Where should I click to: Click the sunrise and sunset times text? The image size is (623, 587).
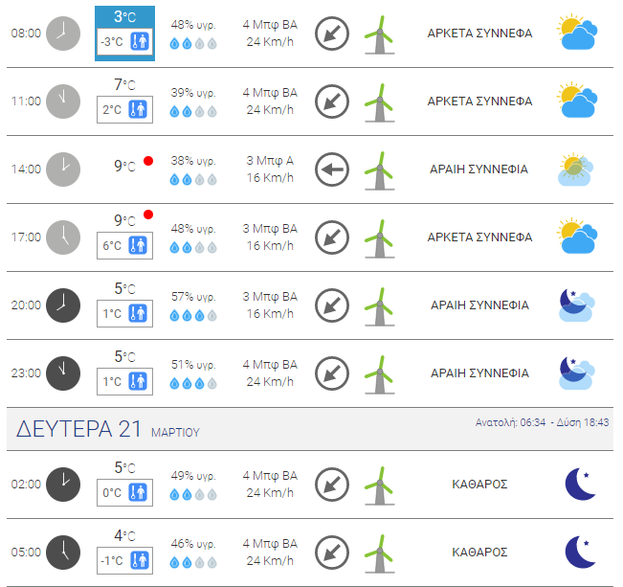(542, 422)
